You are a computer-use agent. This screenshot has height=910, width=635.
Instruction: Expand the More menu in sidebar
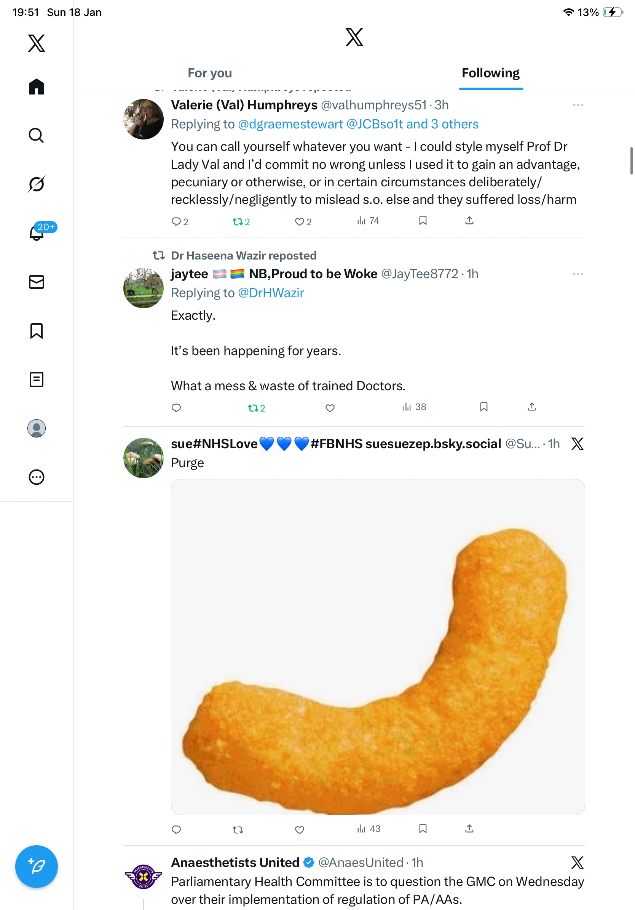(37, 477)
